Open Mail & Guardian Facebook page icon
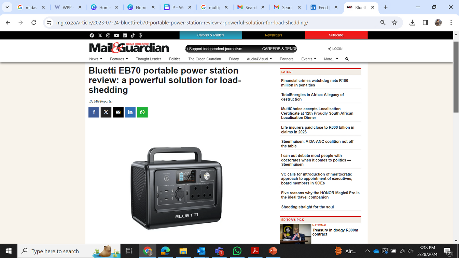 pyautogui.click(x=92, y=35)
